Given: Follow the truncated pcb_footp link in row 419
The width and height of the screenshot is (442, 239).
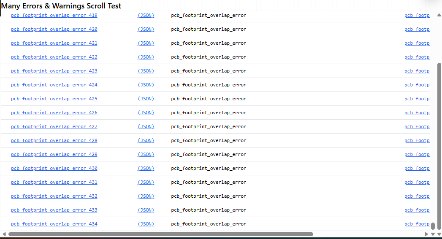Looking at the screenshot, I should pyautogui.click(x=417, y=16).
